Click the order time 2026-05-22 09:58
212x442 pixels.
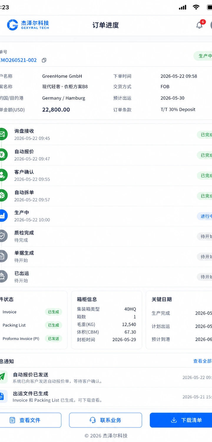(x=179, y=76)
